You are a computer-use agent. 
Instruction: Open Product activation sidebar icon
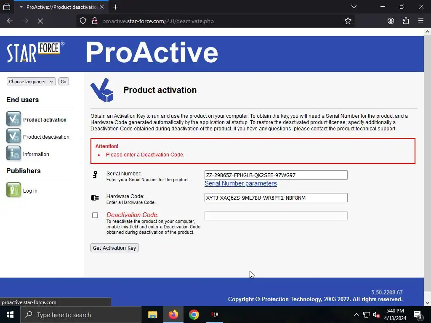tap(13, 119)
